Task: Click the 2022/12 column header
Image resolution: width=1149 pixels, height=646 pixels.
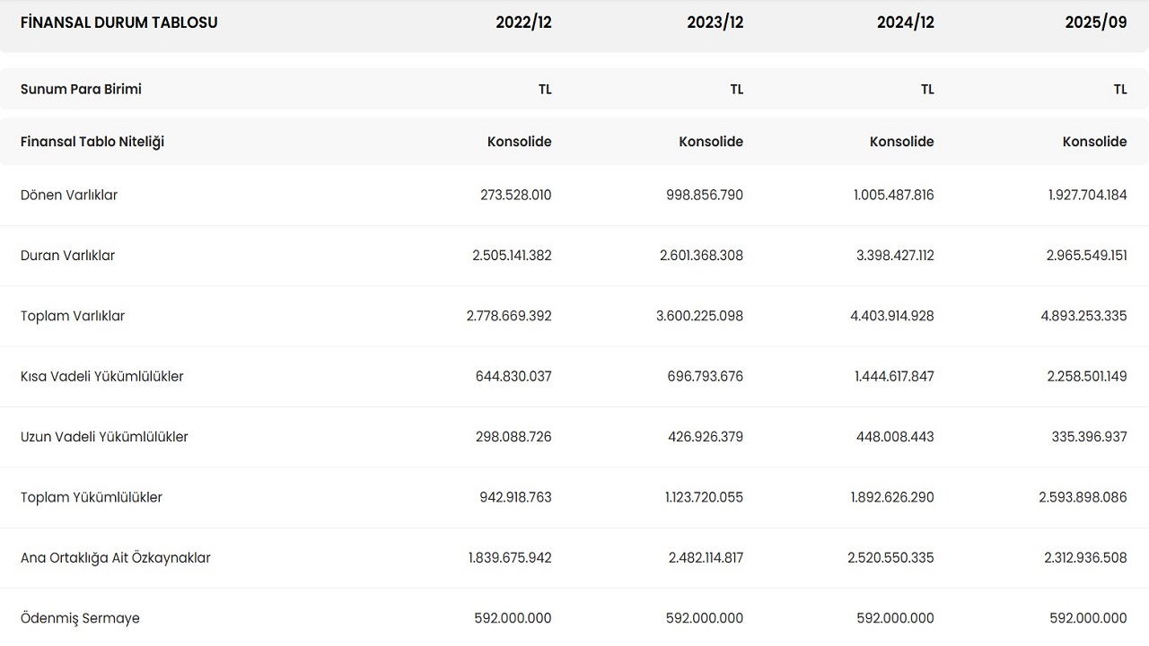Action: pos(523,22)
